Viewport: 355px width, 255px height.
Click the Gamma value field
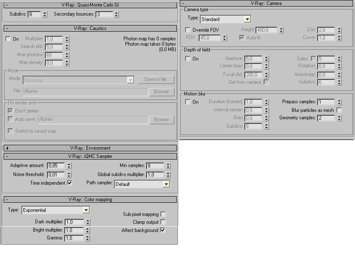[74, 238]
